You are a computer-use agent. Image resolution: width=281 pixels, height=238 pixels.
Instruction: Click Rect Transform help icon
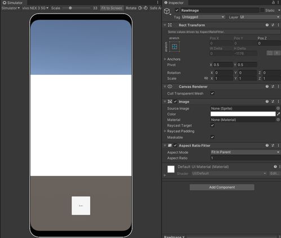click(x=267, y=25)
